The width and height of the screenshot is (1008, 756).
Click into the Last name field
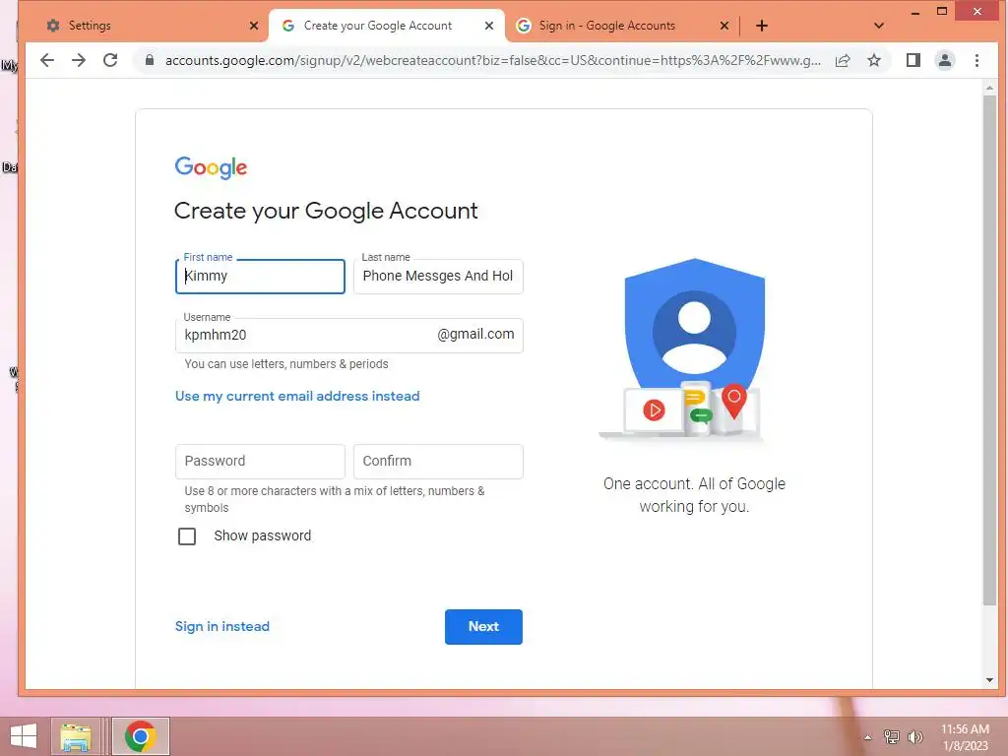[438, 277]
